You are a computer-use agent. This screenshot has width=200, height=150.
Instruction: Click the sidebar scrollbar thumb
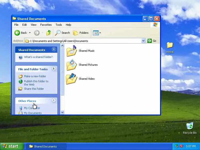point(62,71)
